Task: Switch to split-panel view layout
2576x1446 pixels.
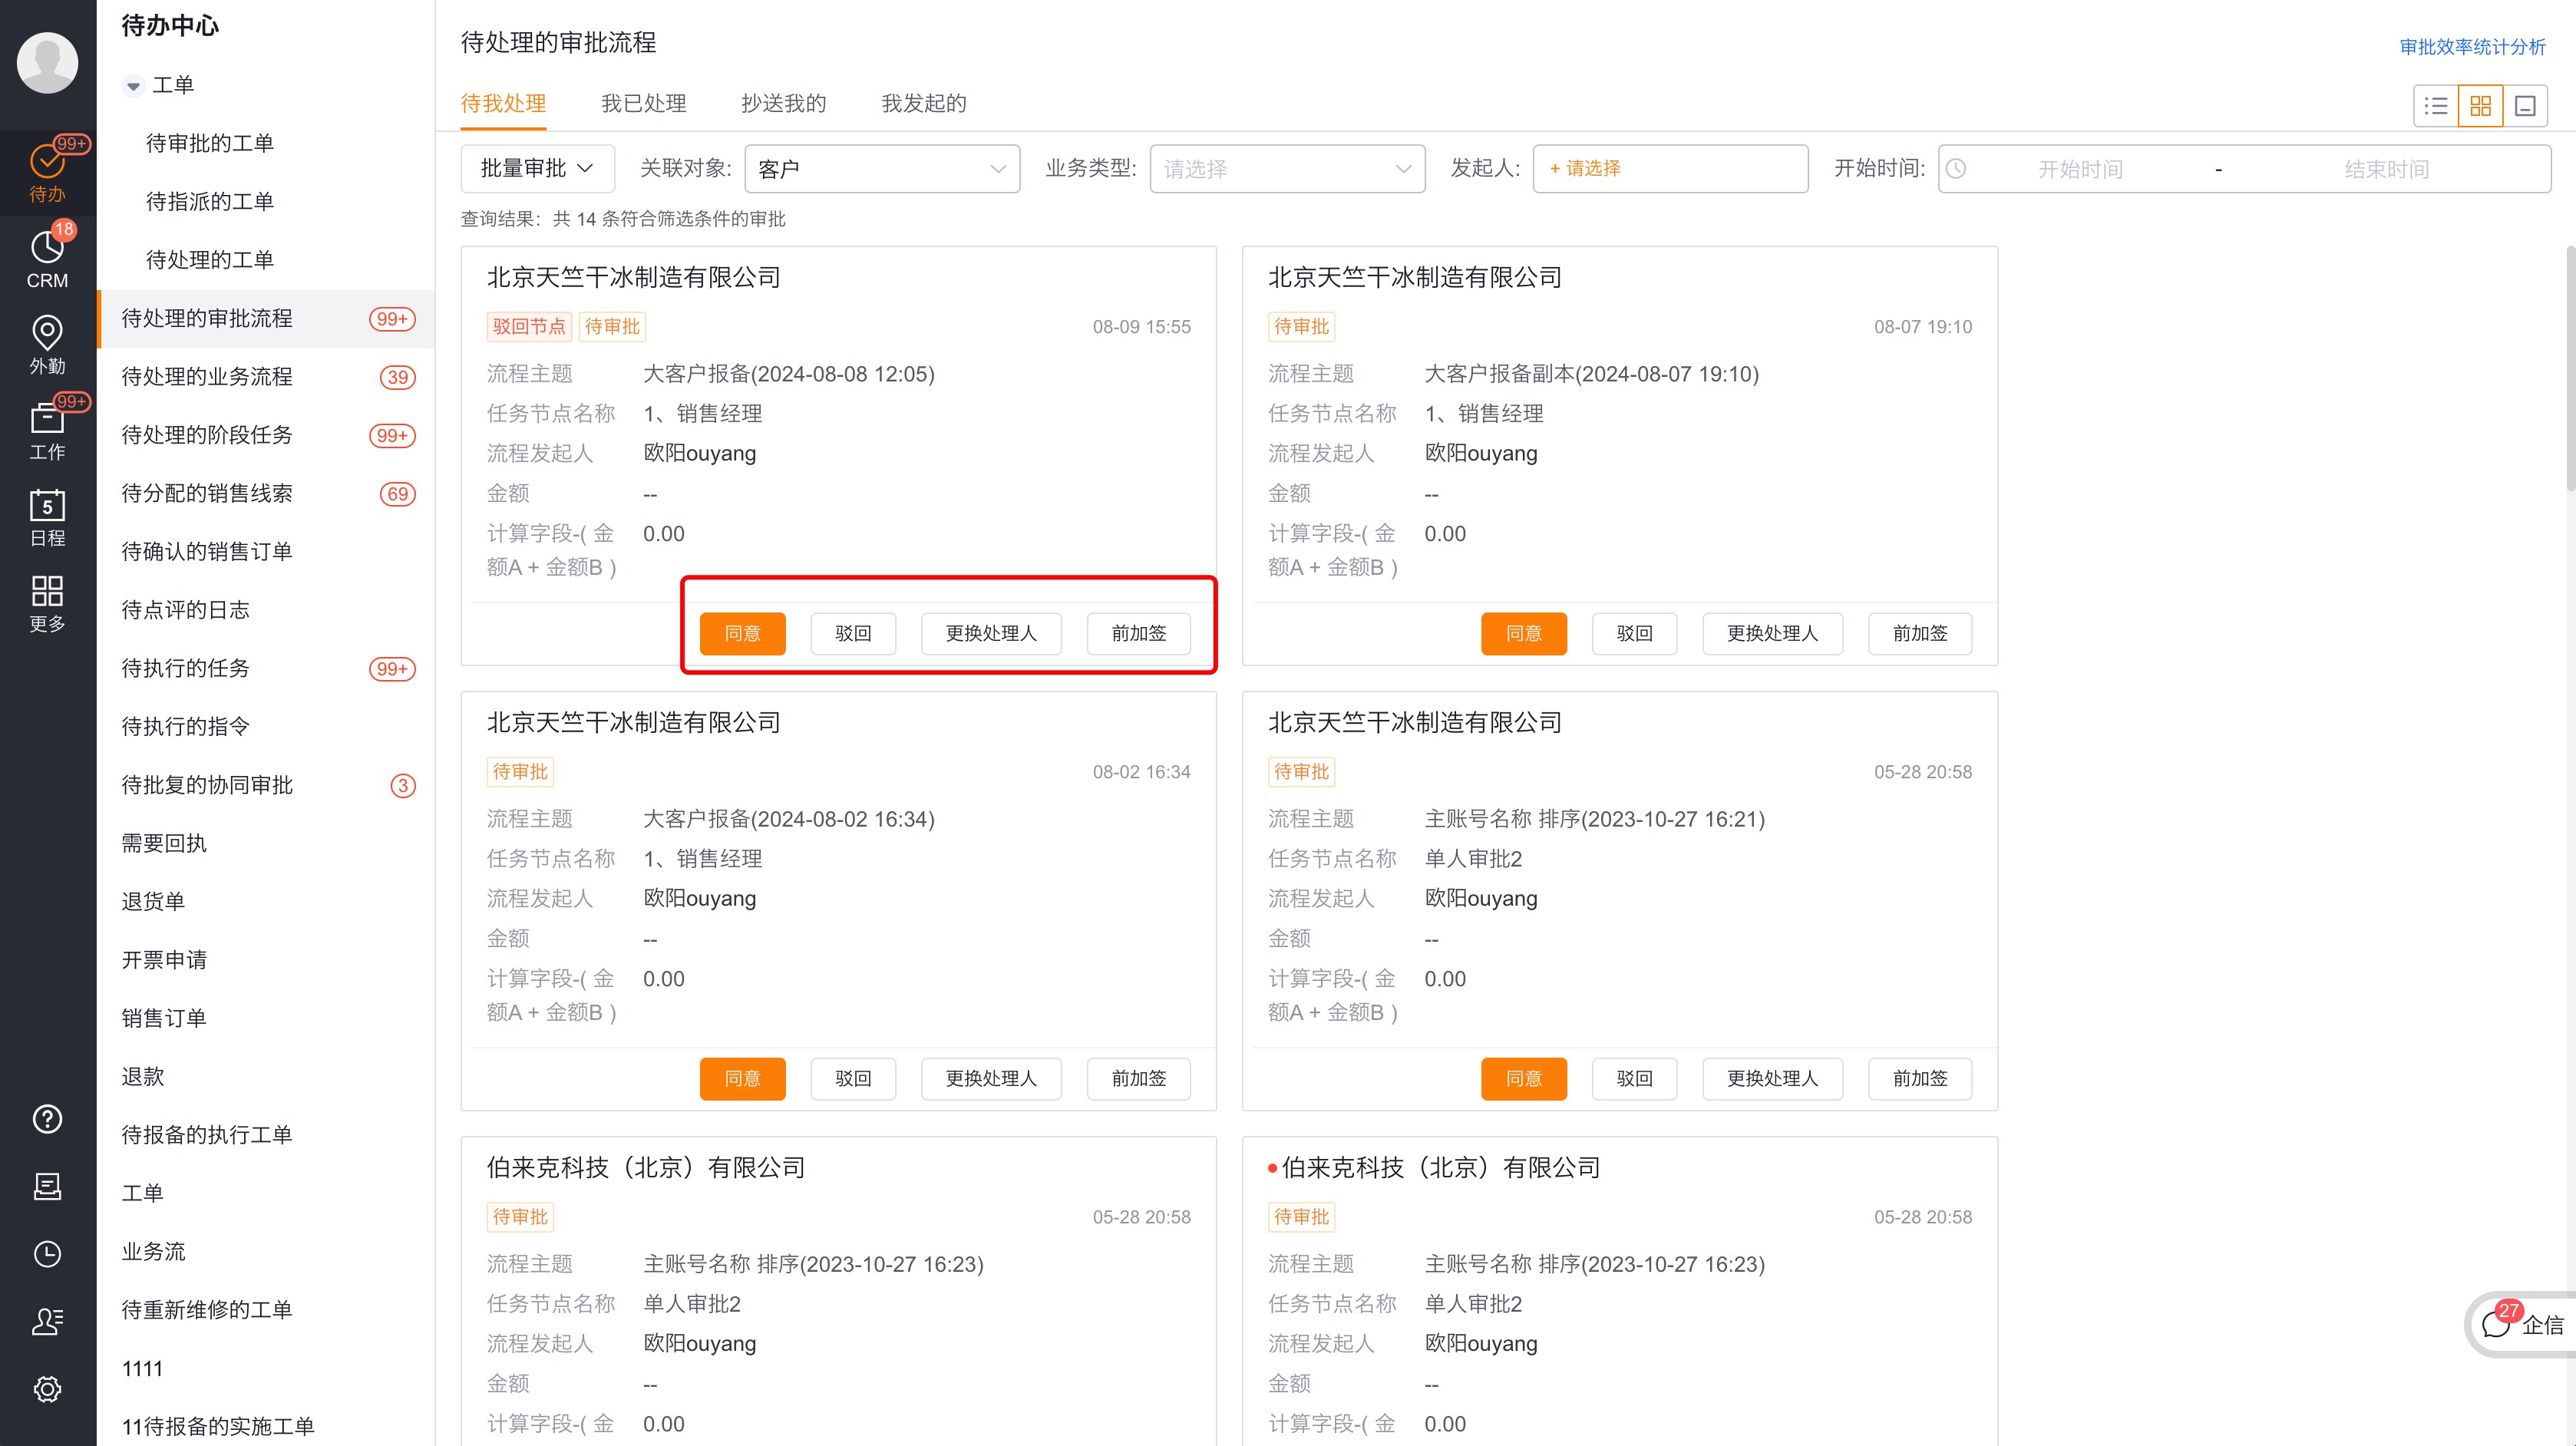Action: [2525, 106]
